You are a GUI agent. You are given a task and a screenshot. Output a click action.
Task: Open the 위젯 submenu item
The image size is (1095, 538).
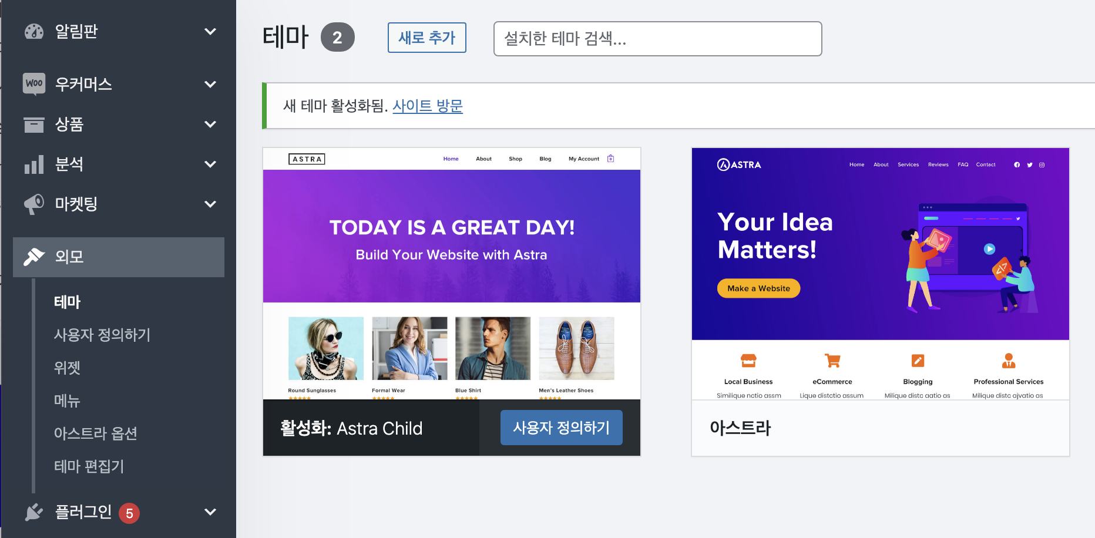click(67, 368)
